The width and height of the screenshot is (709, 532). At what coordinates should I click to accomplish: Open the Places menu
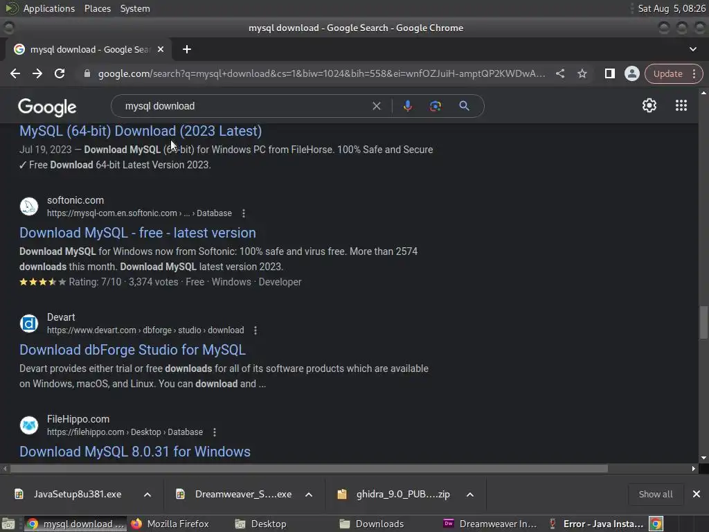point(97,8)
